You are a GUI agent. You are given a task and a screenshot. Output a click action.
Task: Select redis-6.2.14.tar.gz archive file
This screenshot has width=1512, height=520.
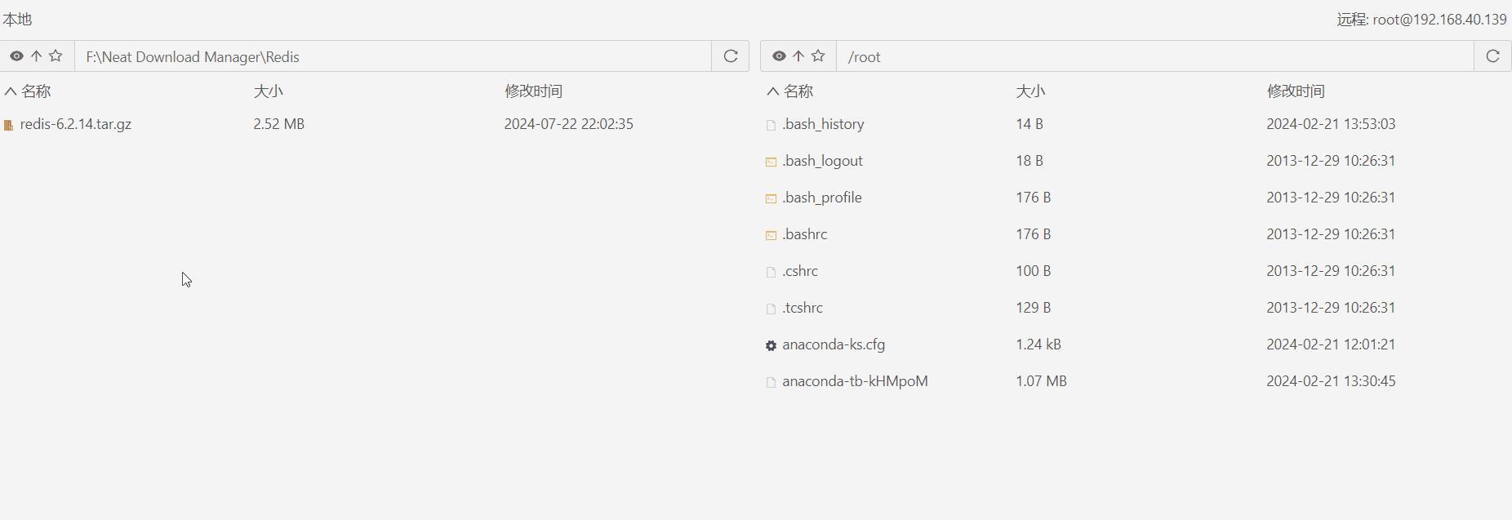pyautogui.click(x=76, y=124)
